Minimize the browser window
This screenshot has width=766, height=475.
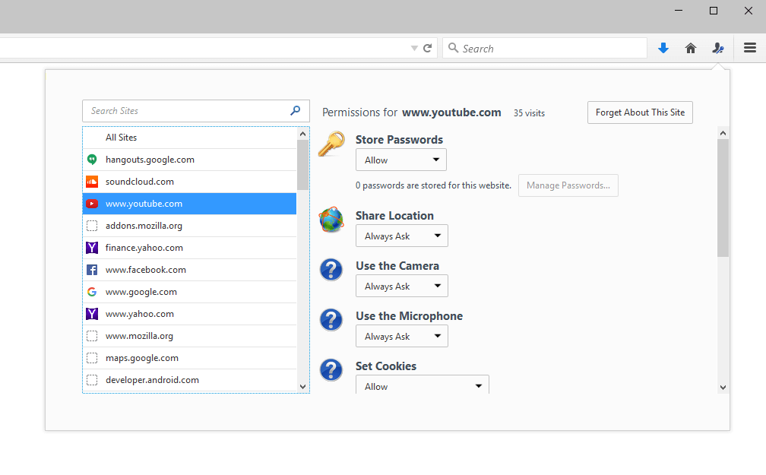coord(679,11)
